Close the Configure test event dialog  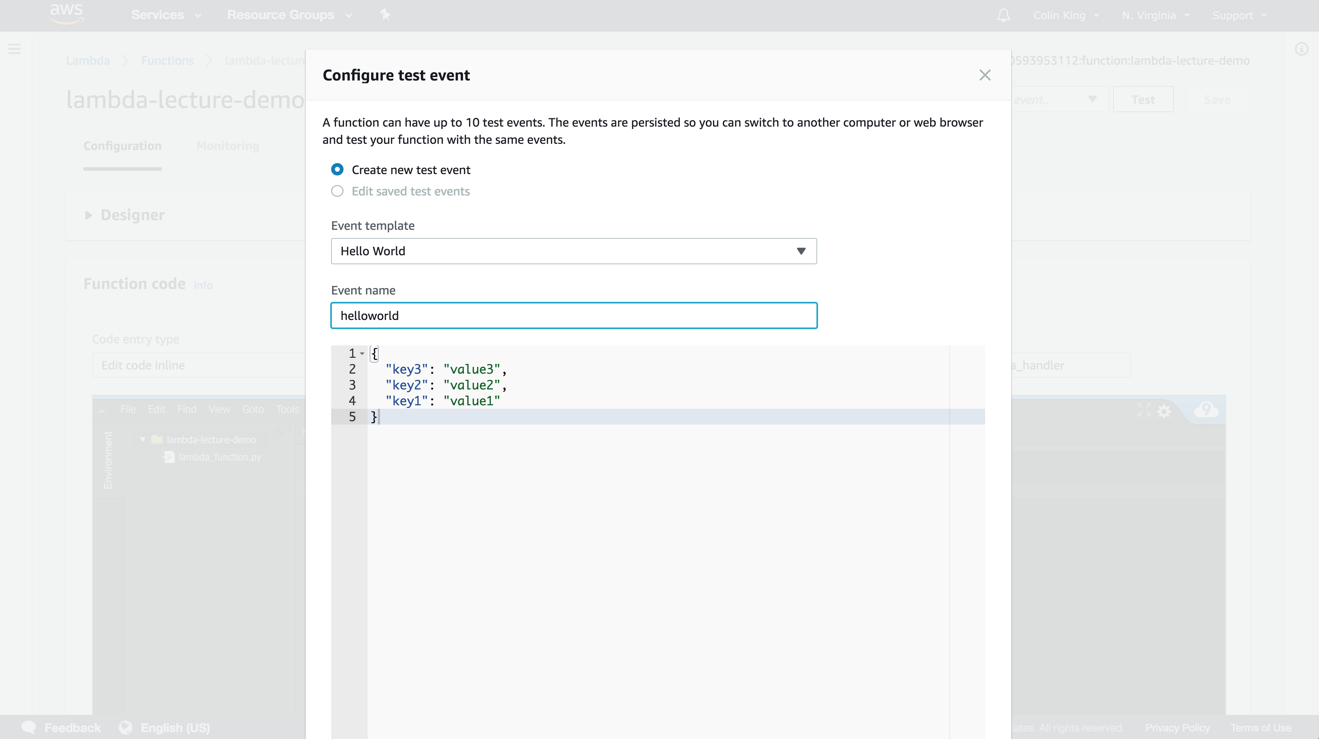pyautogui.click(x=984, y=75)
